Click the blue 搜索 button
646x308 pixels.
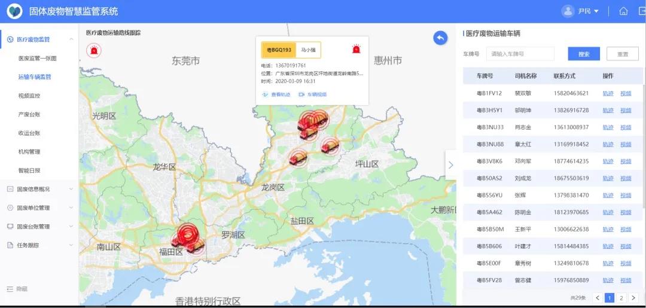click(x=584, y=54)
